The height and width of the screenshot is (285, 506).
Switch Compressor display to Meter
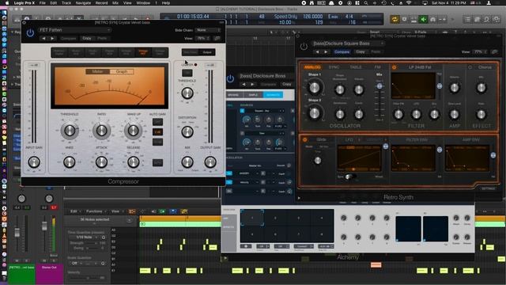(97, 71)
